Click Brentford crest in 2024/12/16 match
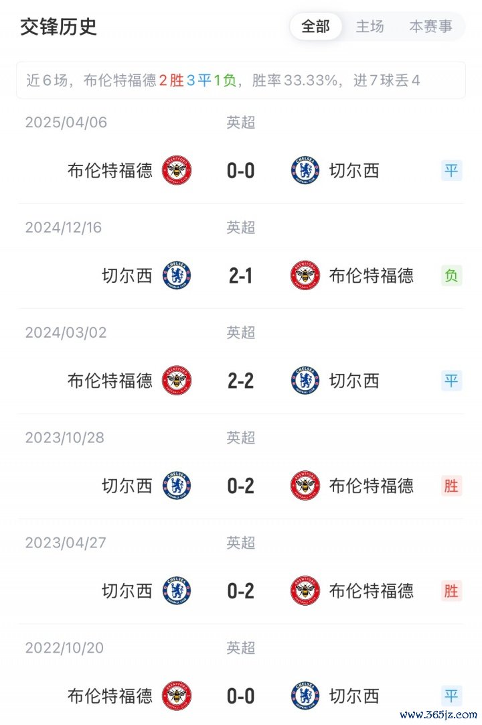482x725 pixels. 305,275
